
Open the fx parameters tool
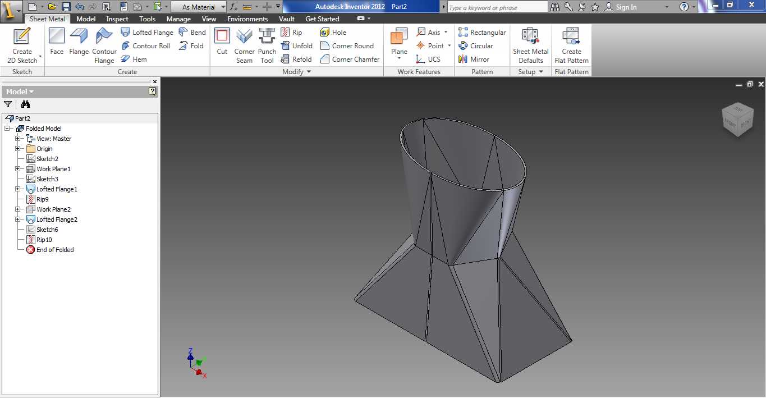click(x=234, y=7)
